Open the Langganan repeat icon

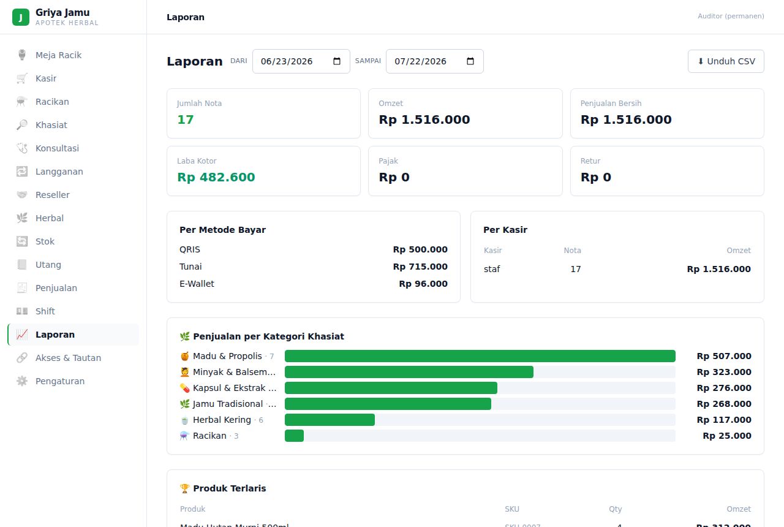pyautogui.click(x=22, y=172)
